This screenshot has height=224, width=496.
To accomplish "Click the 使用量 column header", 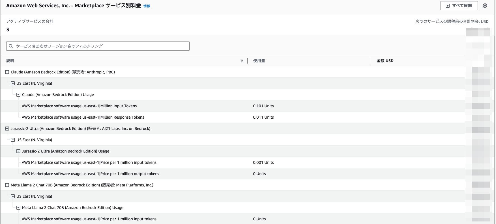I will 259,61.
